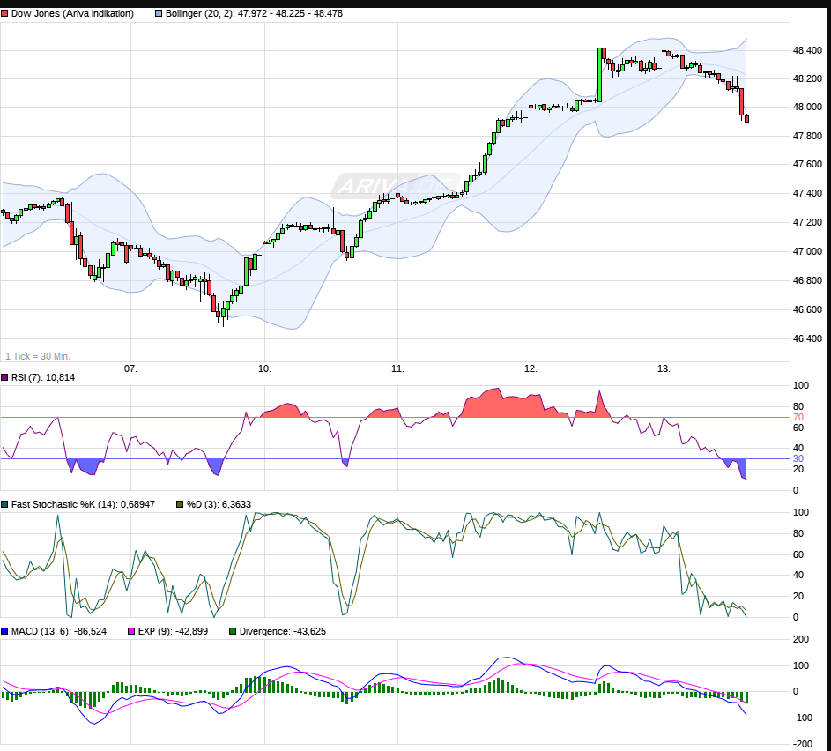Click the 48.400 price axis label

coord(808,51)
